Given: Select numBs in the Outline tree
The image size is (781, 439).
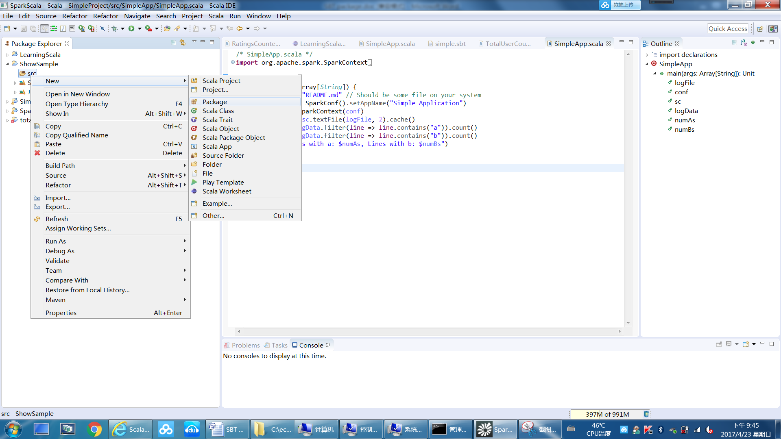Looking at the screenshot, I should pos(684,129).
